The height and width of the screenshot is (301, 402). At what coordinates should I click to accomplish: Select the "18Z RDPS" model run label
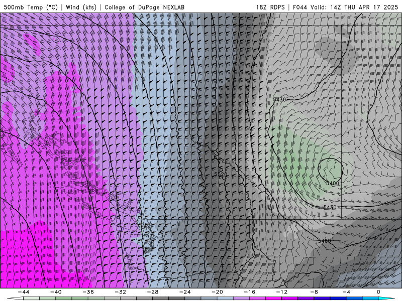[x=270, y=7]
